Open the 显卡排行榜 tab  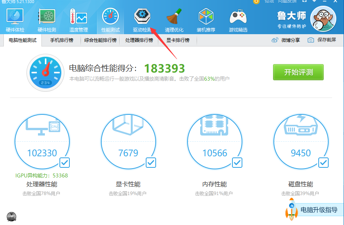click(177, 40)
